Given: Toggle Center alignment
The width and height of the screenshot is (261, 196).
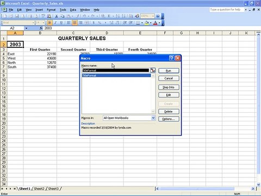Looking at the screenshot, I should 74,23.
